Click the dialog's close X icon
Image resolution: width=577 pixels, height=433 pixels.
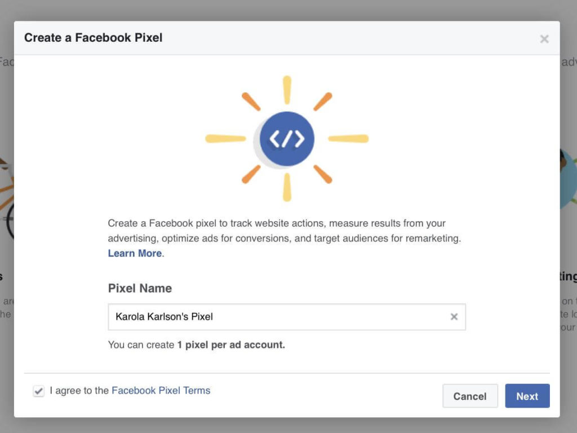[544, 38]
